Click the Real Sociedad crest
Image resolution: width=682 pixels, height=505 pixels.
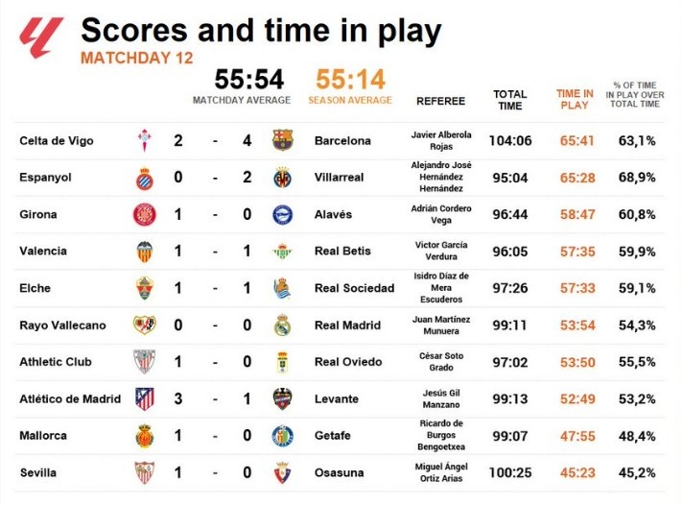pos(282,289)
